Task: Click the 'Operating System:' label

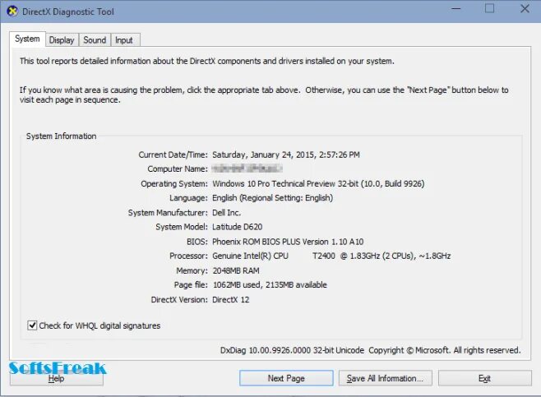Action: tap(174, 183)
